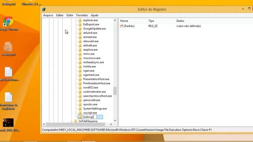The image size is (253, 142).
Task: Click the Tipo column header
Action: point(151,21)
